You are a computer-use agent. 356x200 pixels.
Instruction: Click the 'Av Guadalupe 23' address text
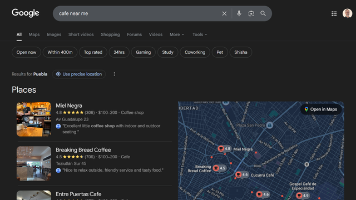(x=72, y=119)
